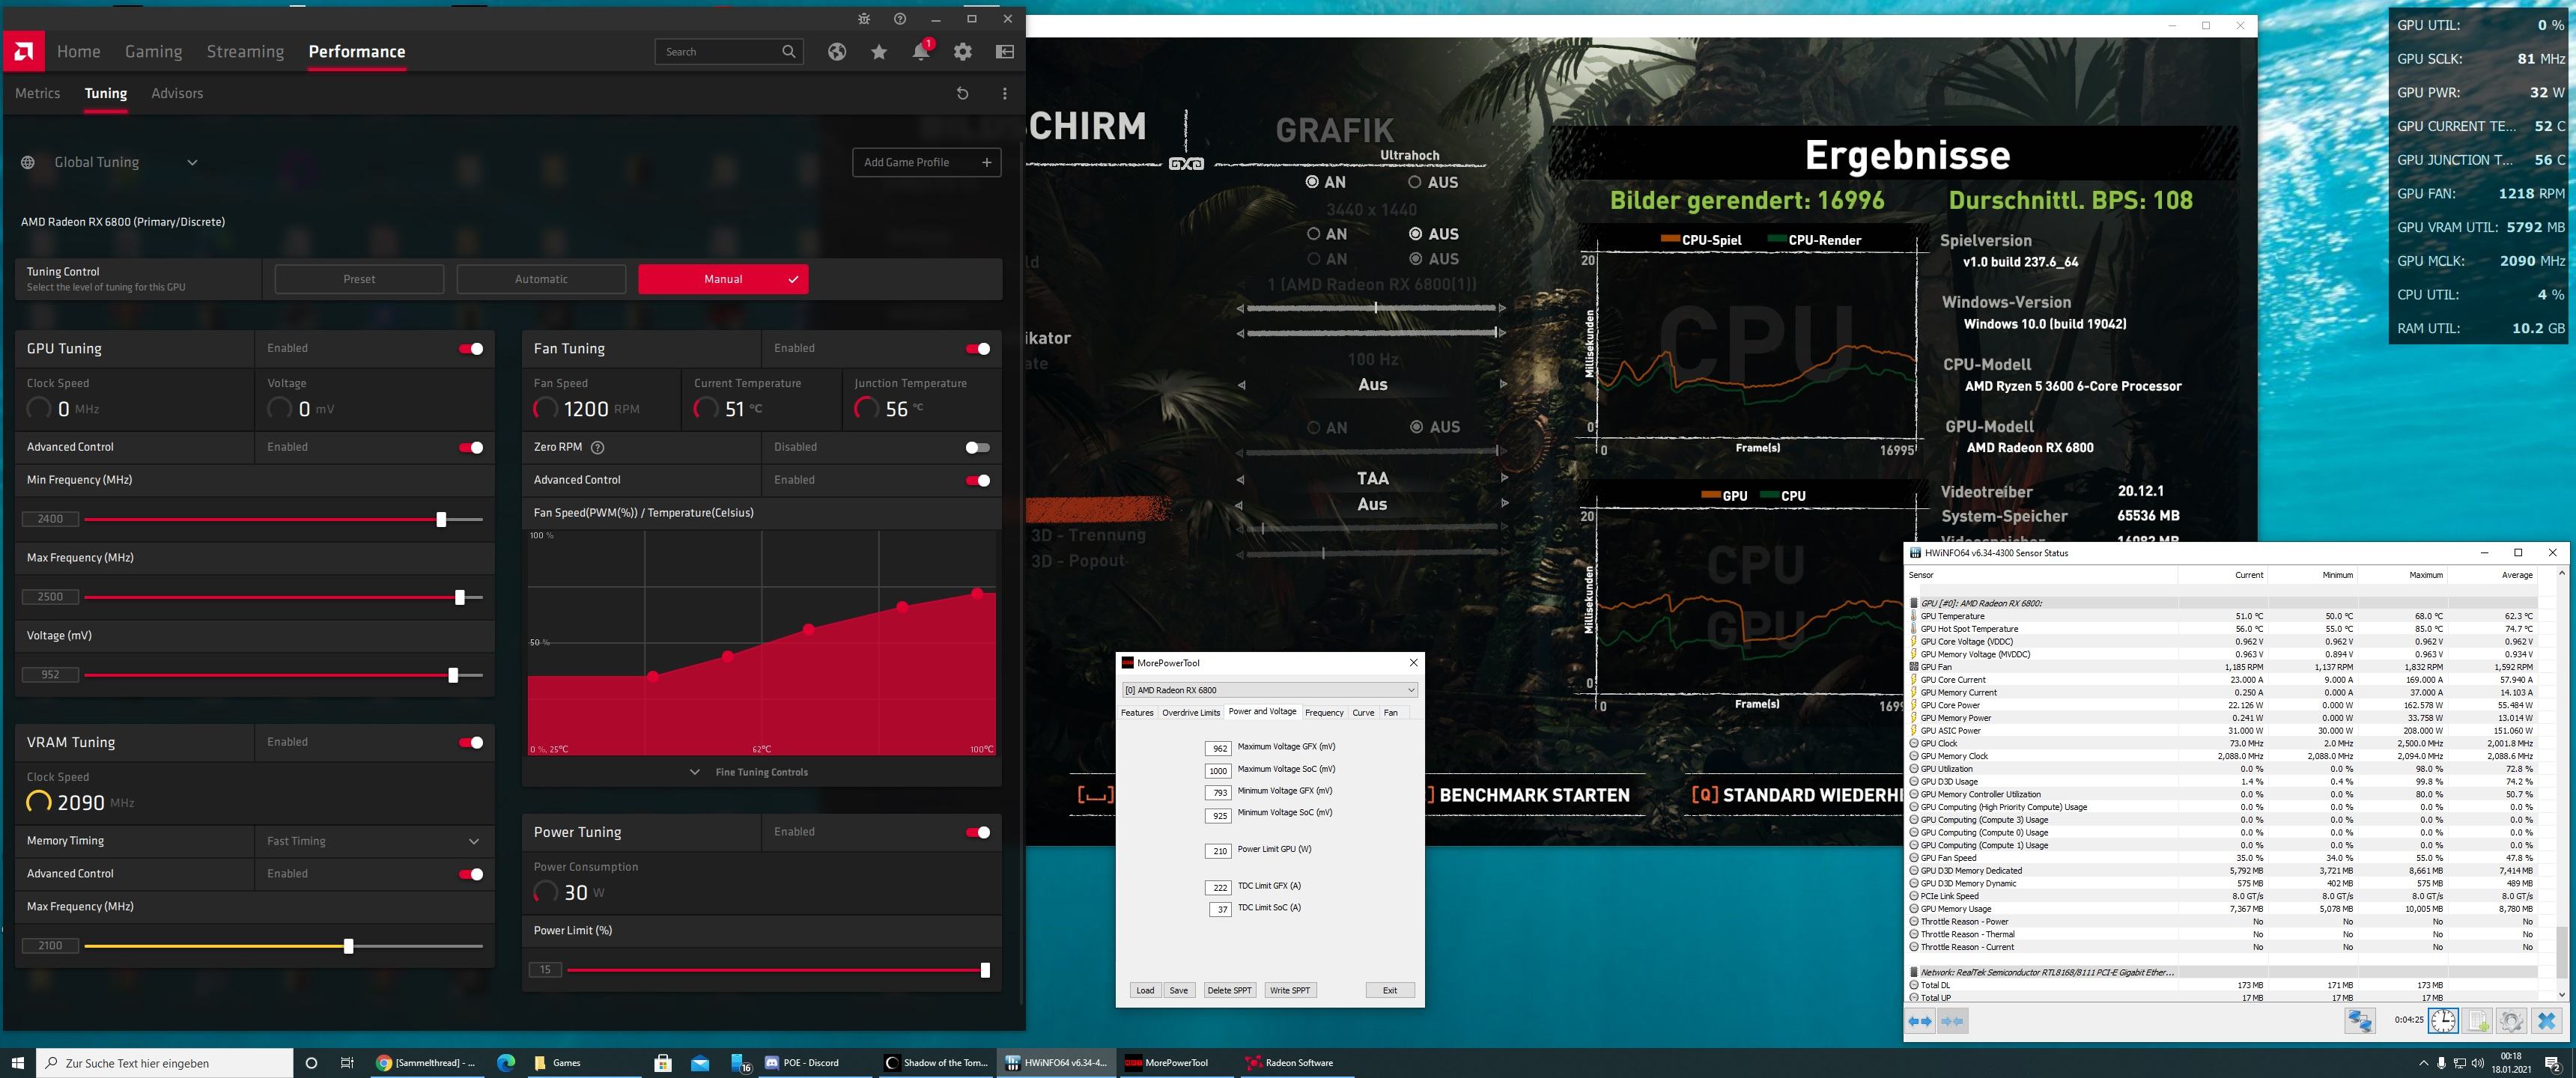Click the bug report icon in Radeon title bar
Image resolution: width=2576 pixels, height=1078 pixels.
864,19
